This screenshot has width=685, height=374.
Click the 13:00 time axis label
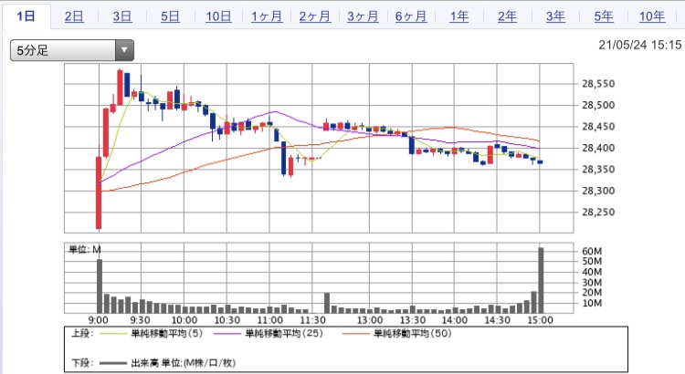click(370, 320)
